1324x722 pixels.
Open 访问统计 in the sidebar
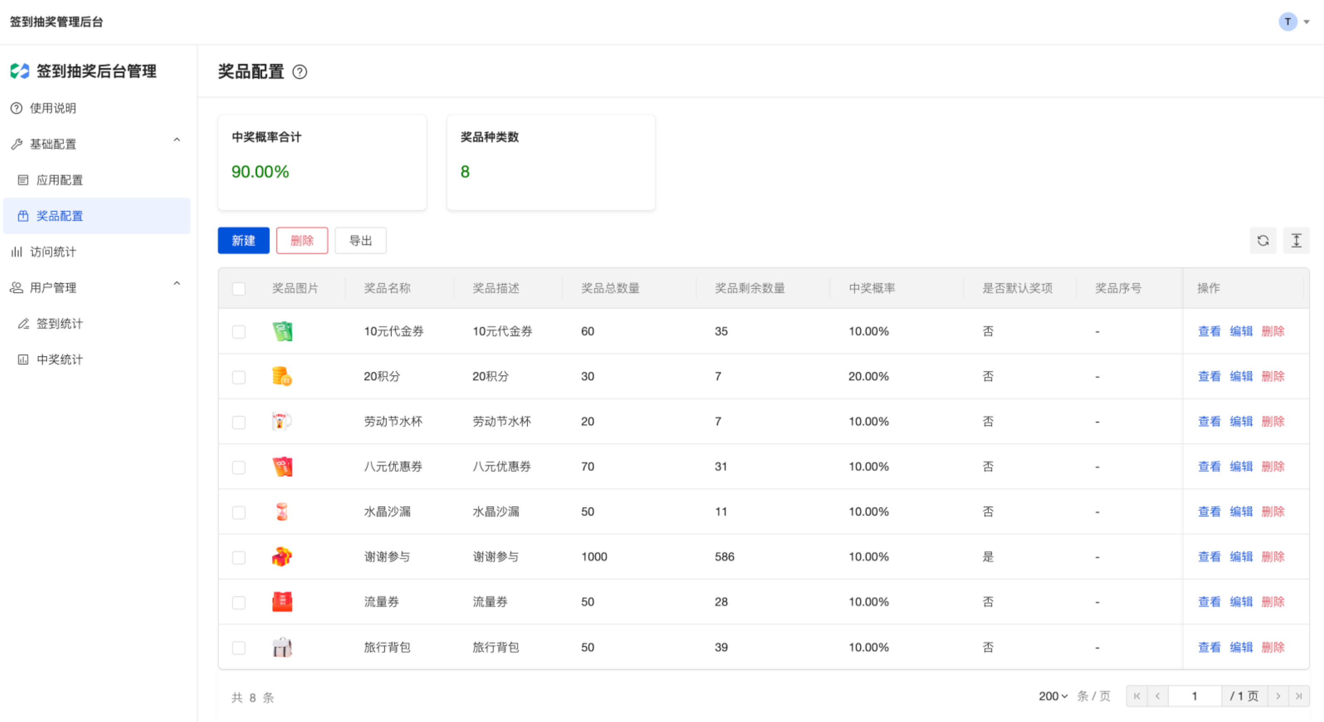(53, 251)
